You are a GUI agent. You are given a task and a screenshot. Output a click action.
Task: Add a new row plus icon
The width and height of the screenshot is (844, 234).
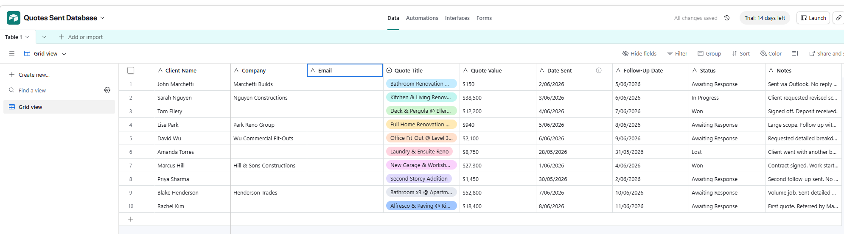[131, 219]
